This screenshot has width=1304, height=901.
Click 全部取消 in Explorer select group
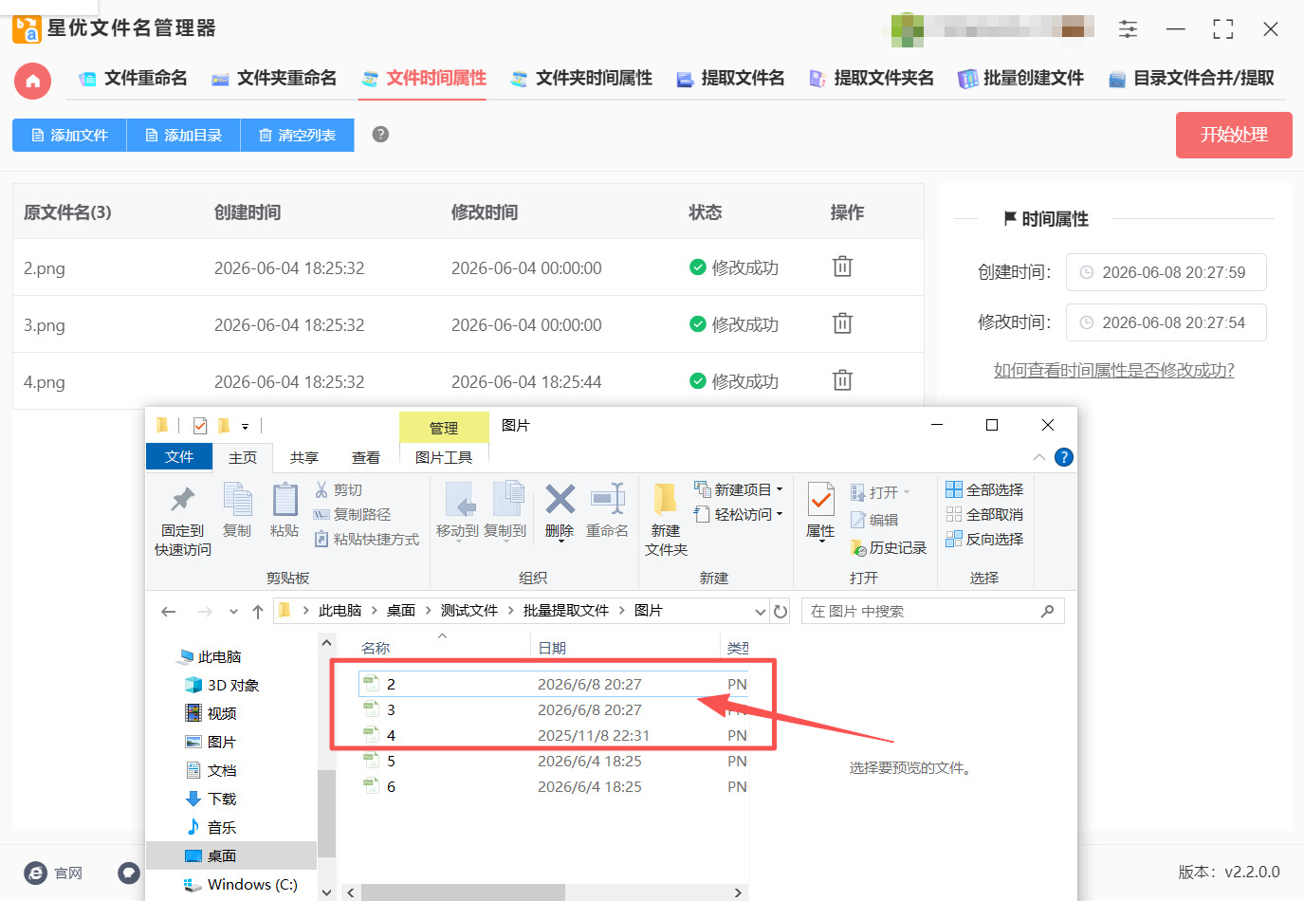point(984,514)
